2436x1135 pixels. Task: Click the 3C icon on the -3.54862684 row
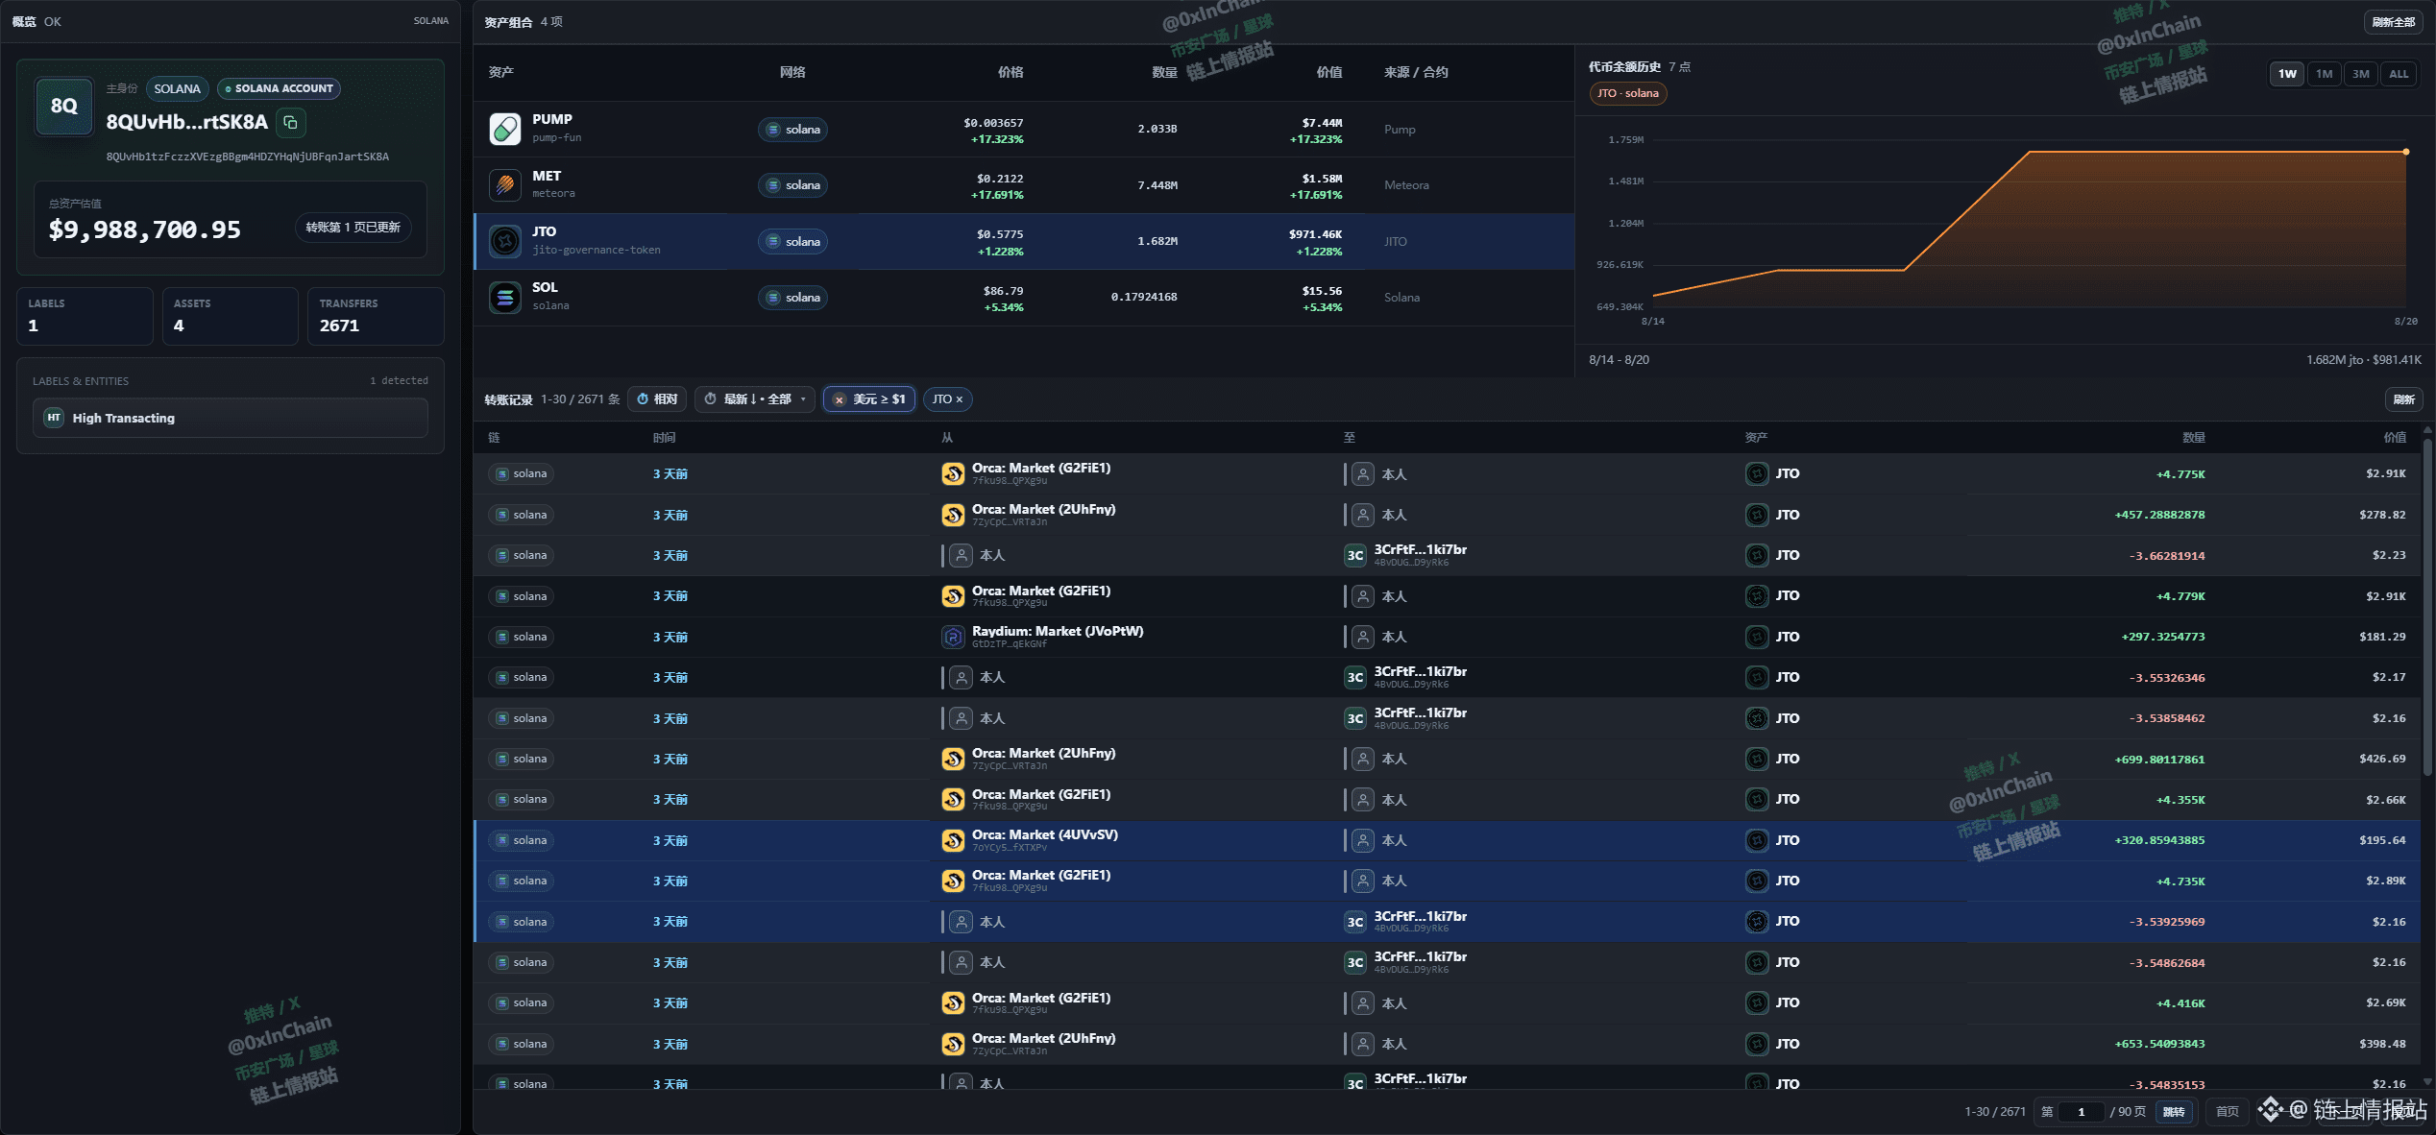(x=1354, y=962)
